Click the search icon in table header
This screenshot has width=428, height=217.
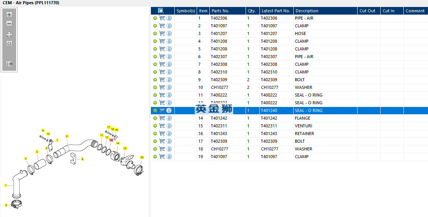(x=161, y=11)
